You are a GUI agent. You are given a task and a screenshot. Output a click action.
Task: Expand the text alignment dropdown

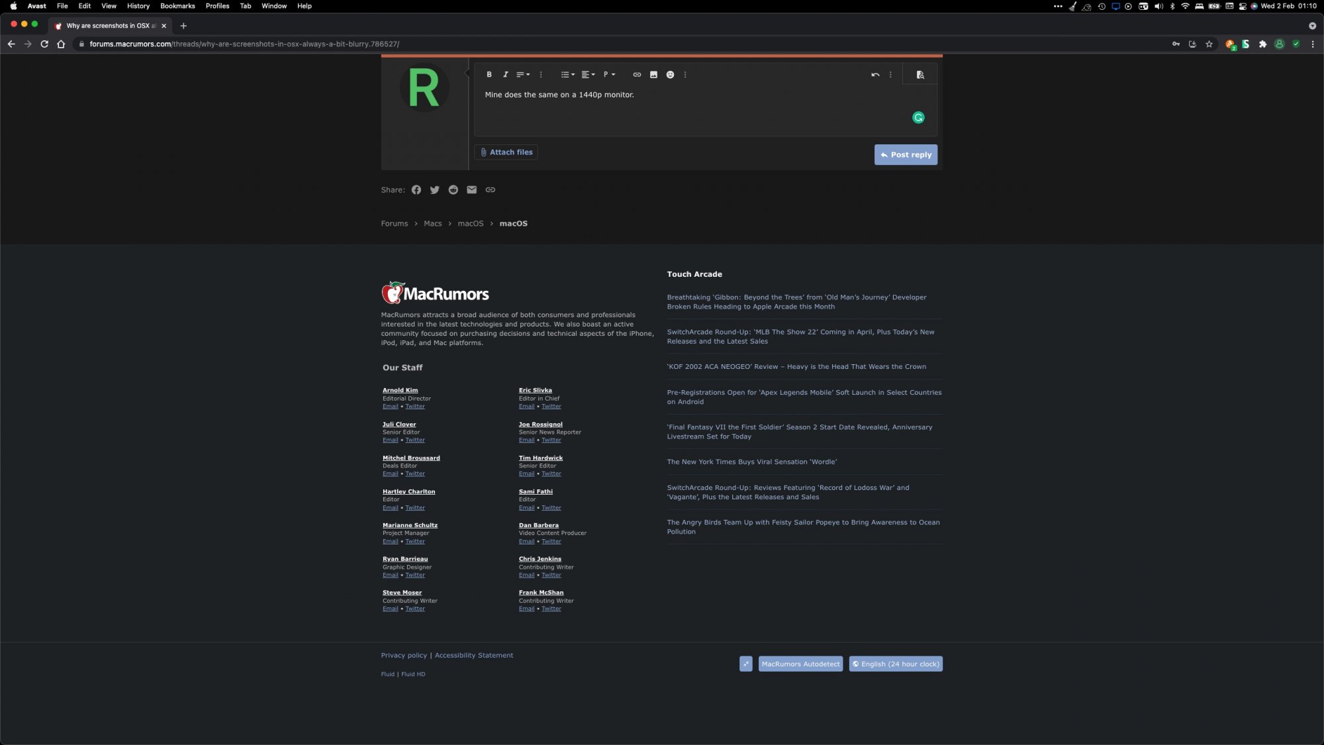588,75
